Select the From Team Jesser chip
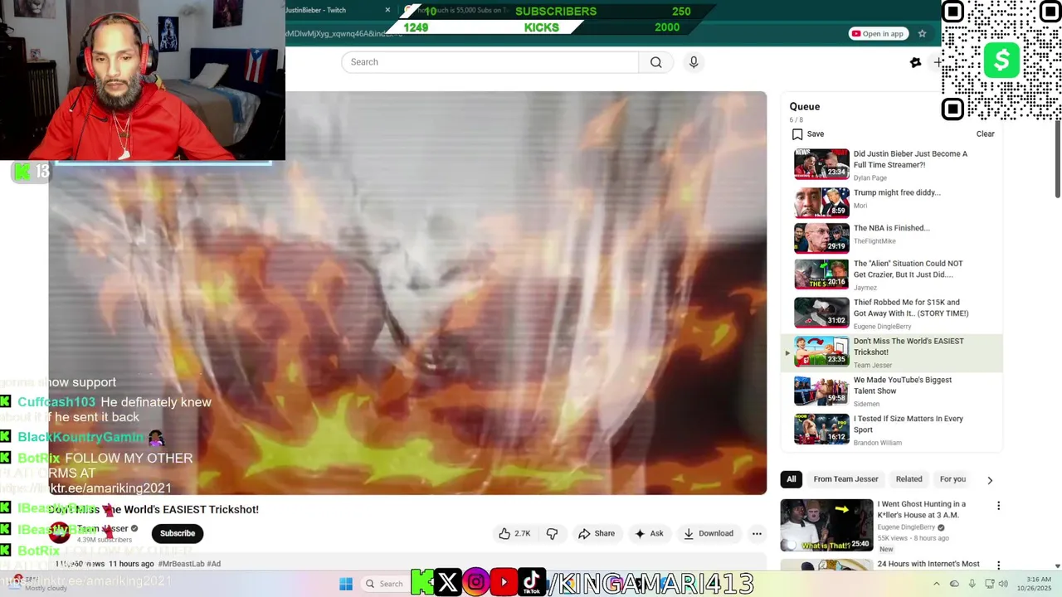 point(845,479)
